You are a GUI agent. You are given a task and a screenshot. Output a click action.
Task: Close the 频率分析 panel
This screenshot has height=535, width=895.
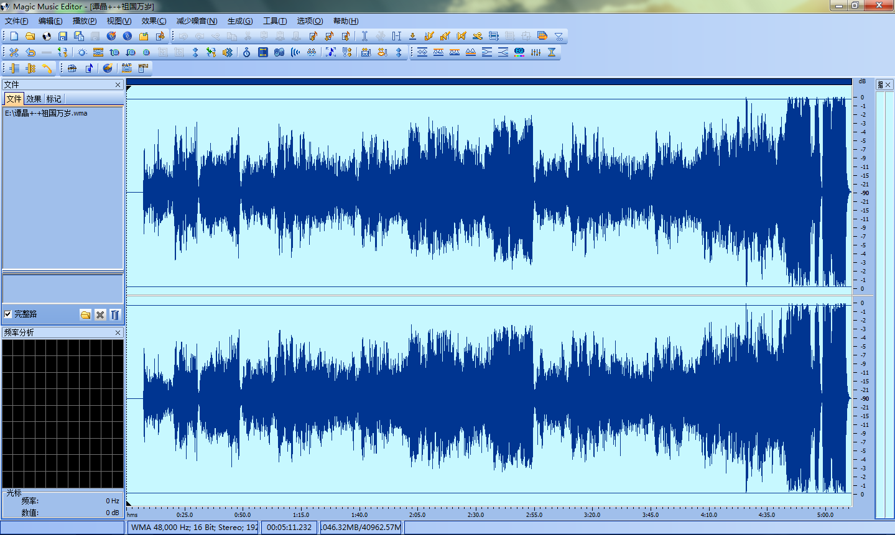pos(118,333)
